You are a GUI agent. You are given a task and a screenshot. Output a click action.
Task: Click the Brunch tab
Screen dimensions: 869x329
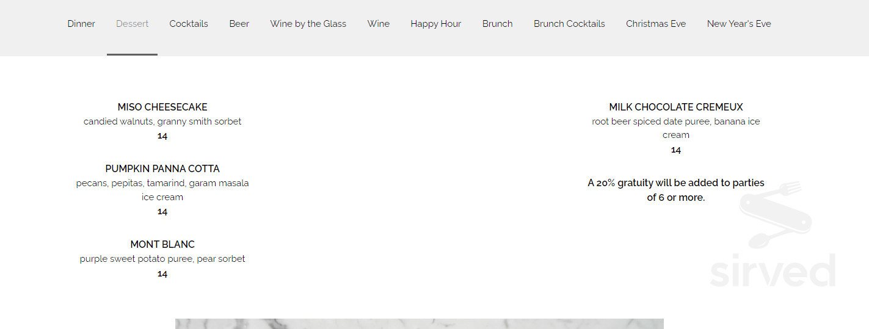498,24
